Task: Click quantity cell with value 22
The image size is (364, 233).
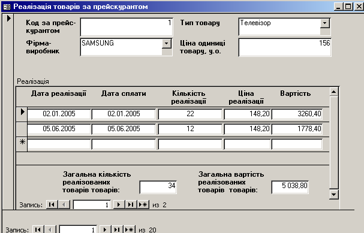Action: tap(190, 114)
